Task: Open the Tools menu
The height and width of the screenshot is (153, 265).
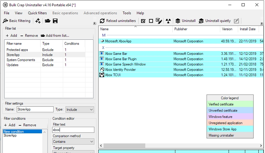Action: point(127,13)
